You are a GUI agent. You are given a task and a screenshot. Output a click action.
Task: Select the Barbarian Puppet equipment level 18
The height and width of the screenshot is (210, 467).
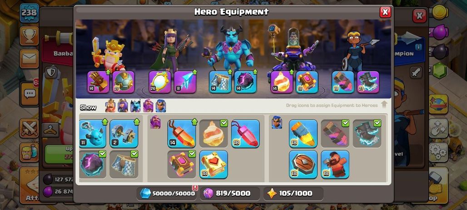click(x=335, y=164)
